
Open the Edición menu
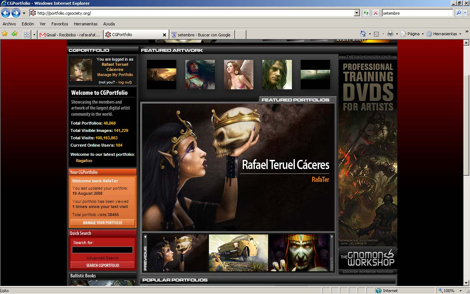[x=28, y=24]
